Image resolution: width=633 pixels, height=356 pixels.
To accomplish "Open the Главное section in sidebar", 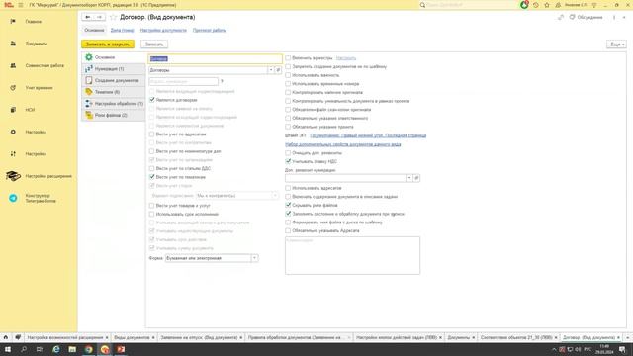I will coord(33,22).
